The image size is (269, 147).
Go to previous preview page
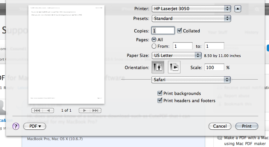pyautogui.click(x=48, y=110)
